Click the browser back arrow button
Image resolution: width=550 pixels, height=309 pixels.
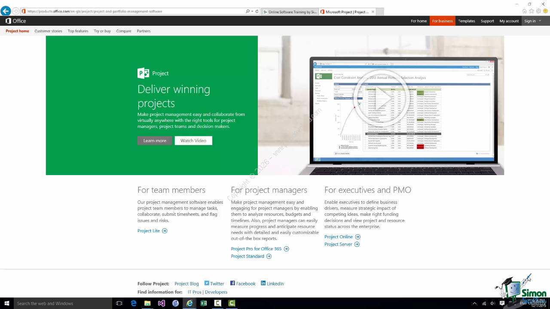6,11
